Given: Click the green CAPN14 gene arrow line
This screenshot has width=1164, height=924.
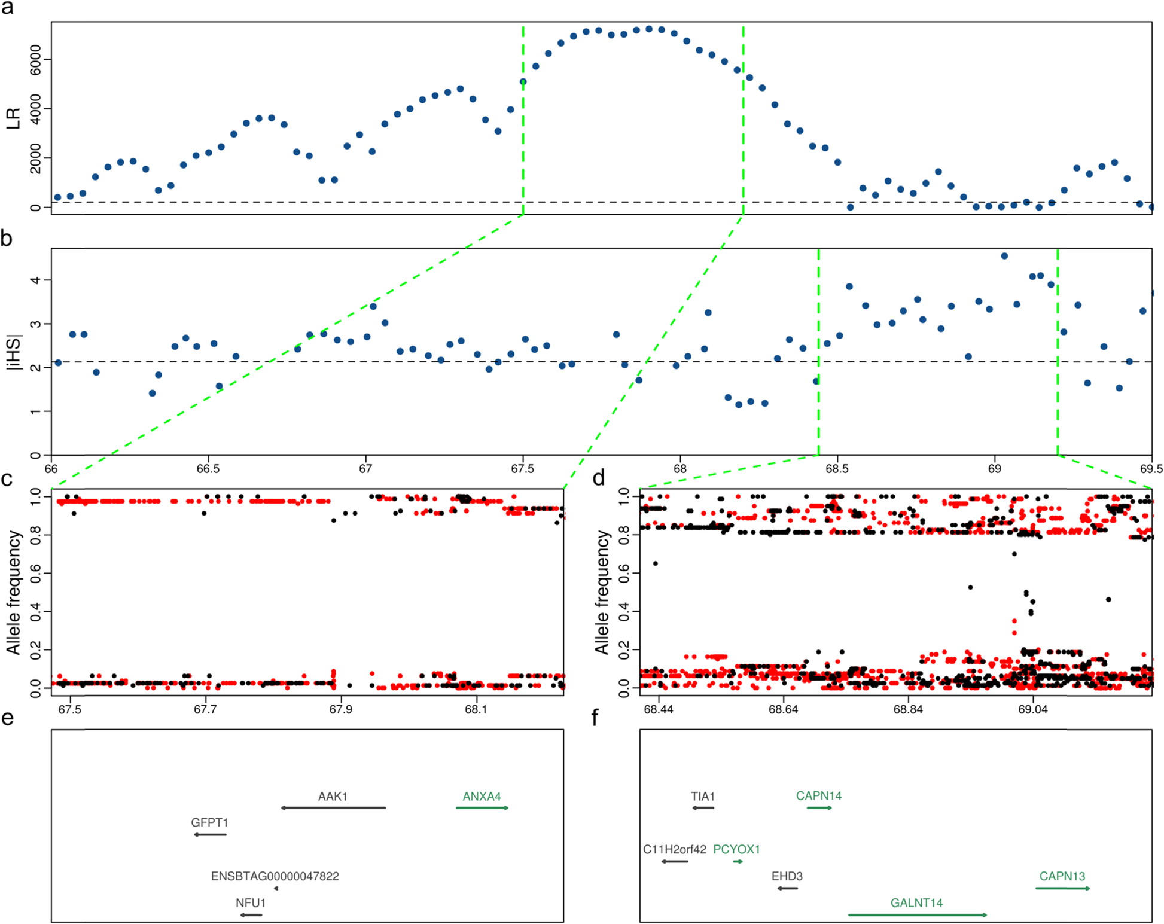Looking at the screenshot, I should coord(819,808).
